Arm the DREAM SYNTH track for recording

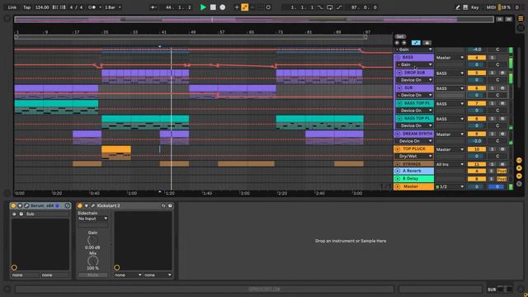coord(502,134)
